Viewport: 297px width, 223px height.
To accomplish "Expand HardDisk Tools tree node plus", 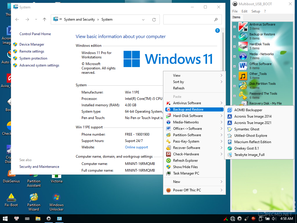I will coord(234,46).
